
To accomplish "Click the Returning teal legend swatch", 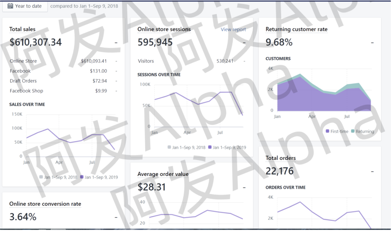I will coord(353,131).
